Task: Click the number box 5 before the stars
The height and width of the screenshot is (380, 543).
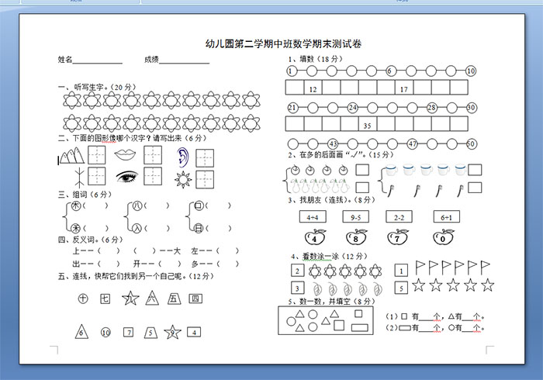Action: coord(401,288)
